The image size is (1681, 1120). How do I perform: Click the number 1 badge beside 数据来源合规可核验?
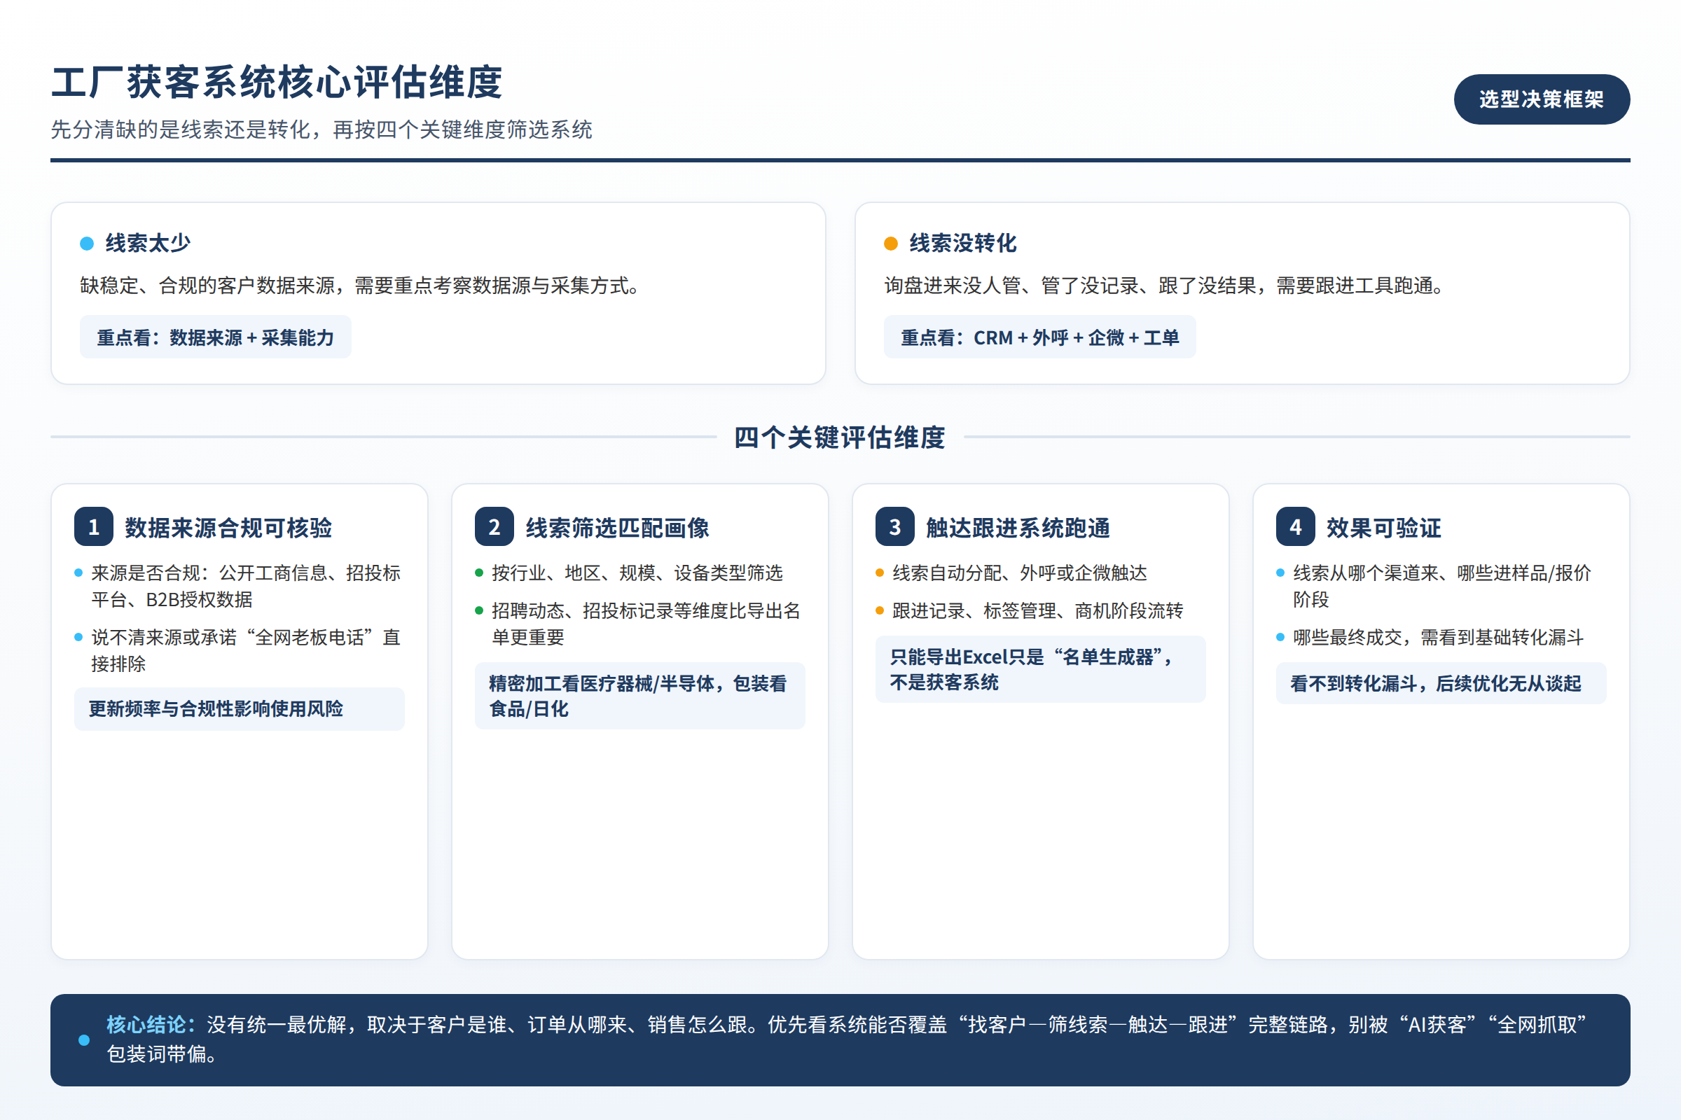coord(94,527)
